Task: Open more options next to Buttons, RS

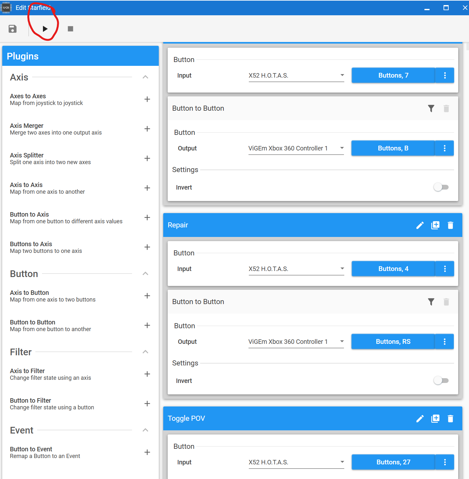Action: click(x=444, y=342)
